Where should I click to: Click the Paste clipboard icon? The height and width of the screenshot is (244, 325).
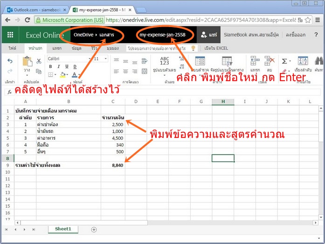tap(27, 61)
